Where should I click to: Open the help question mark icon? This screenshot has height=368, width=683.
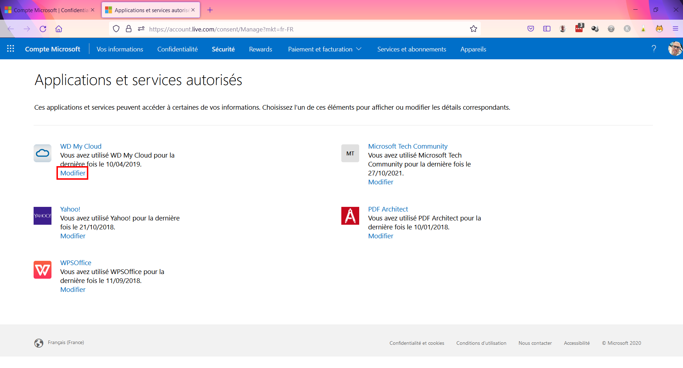pos(654,49)
